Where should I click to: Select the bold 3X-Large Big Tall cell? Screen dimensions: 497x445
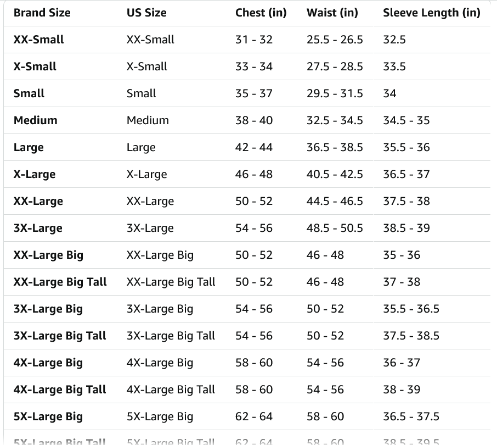point(60,336)
